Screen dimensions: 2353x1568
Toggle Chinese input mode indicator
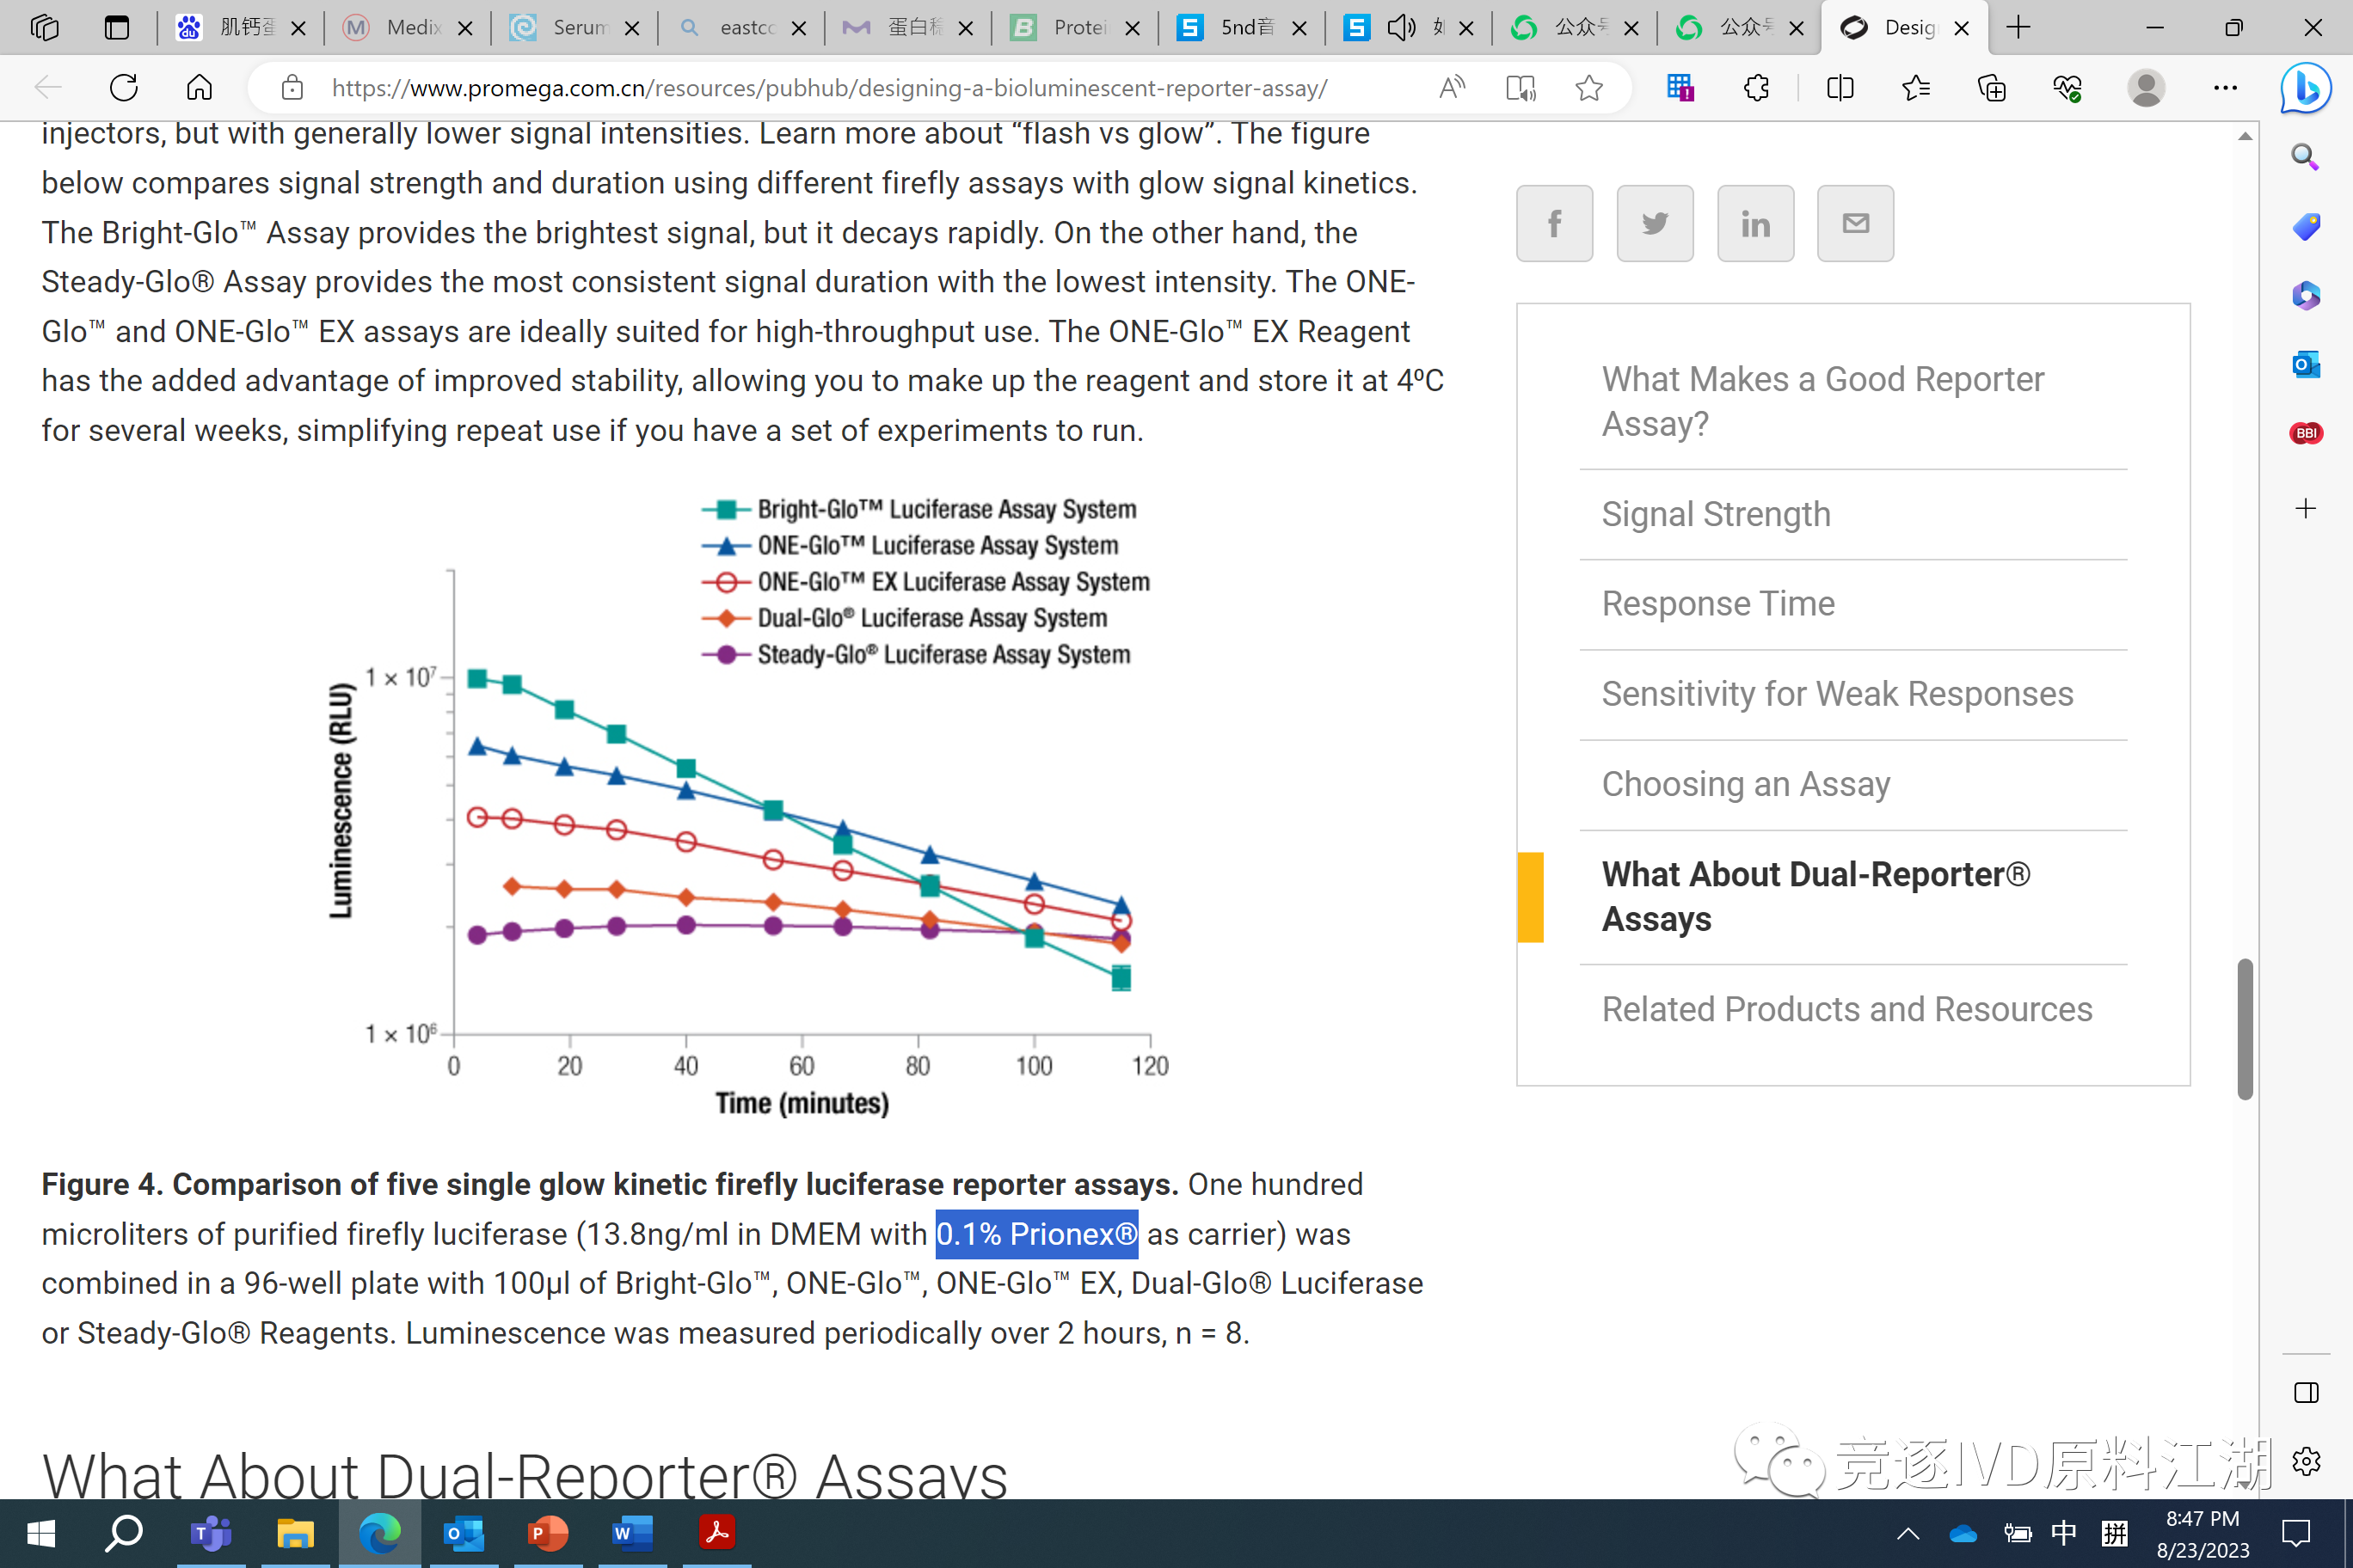(2063, 1533)
